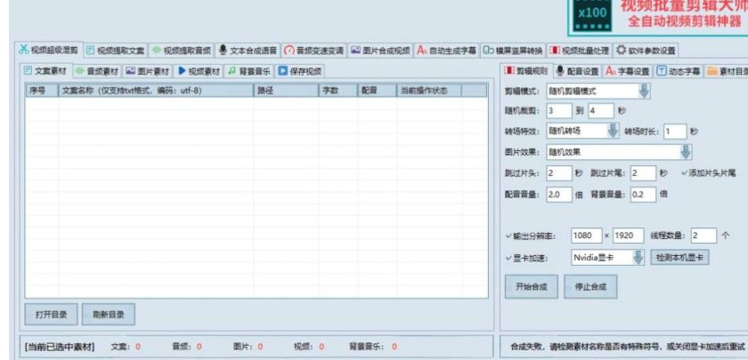Click the 音频: 0 status counter
This screenshot has height=360, width=748.
click(x=187, y=347)
